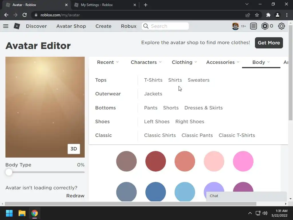Open Discover in the top navigation
Screen dimensions: 293x220
(36, 26)
